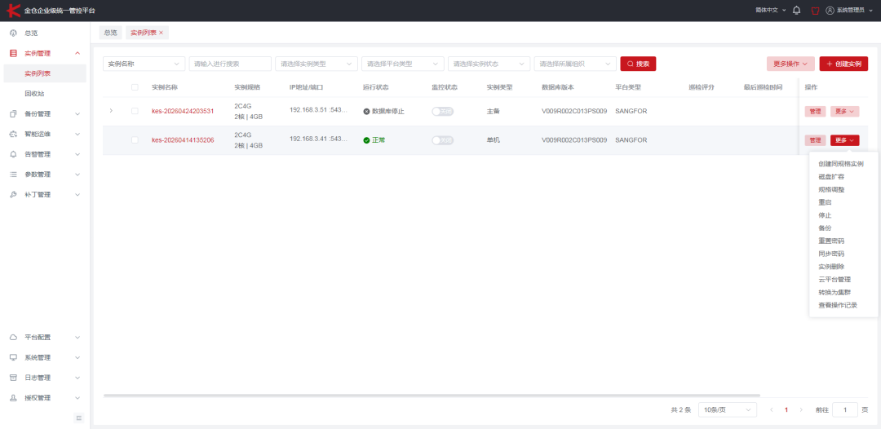The width and height of the screenshot is (881, 429).
Task: Open the 更多操作 dropdown
Action: point(790,64)
